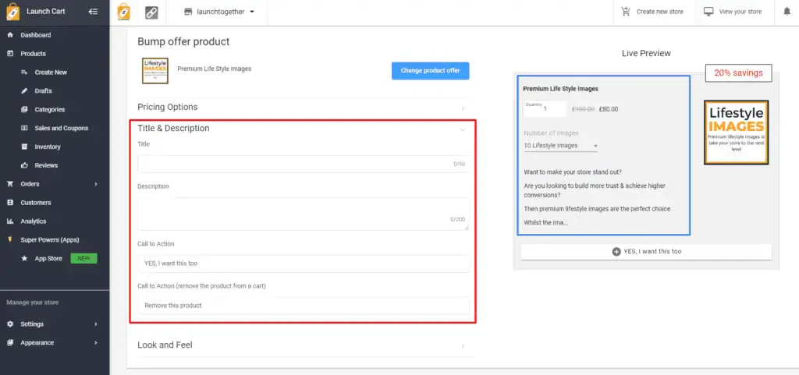The height and width of the screenshot is (375, 799).
Task: Click the Create new store cart icon
Action: (626, 11)
